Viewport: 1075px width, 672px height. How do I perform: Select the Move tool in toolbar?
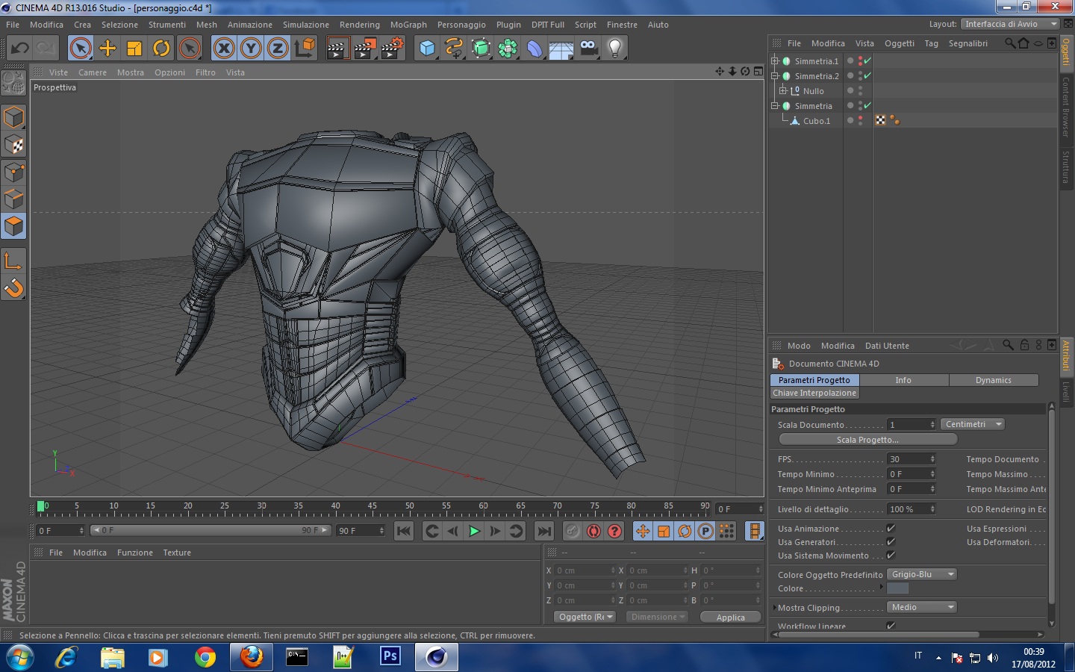[x=107, y=49]
